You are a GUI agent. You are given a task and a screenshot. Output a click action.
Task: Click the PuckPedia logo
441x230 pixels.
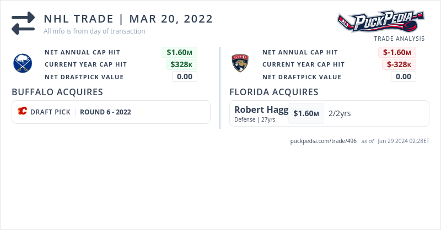381,22
